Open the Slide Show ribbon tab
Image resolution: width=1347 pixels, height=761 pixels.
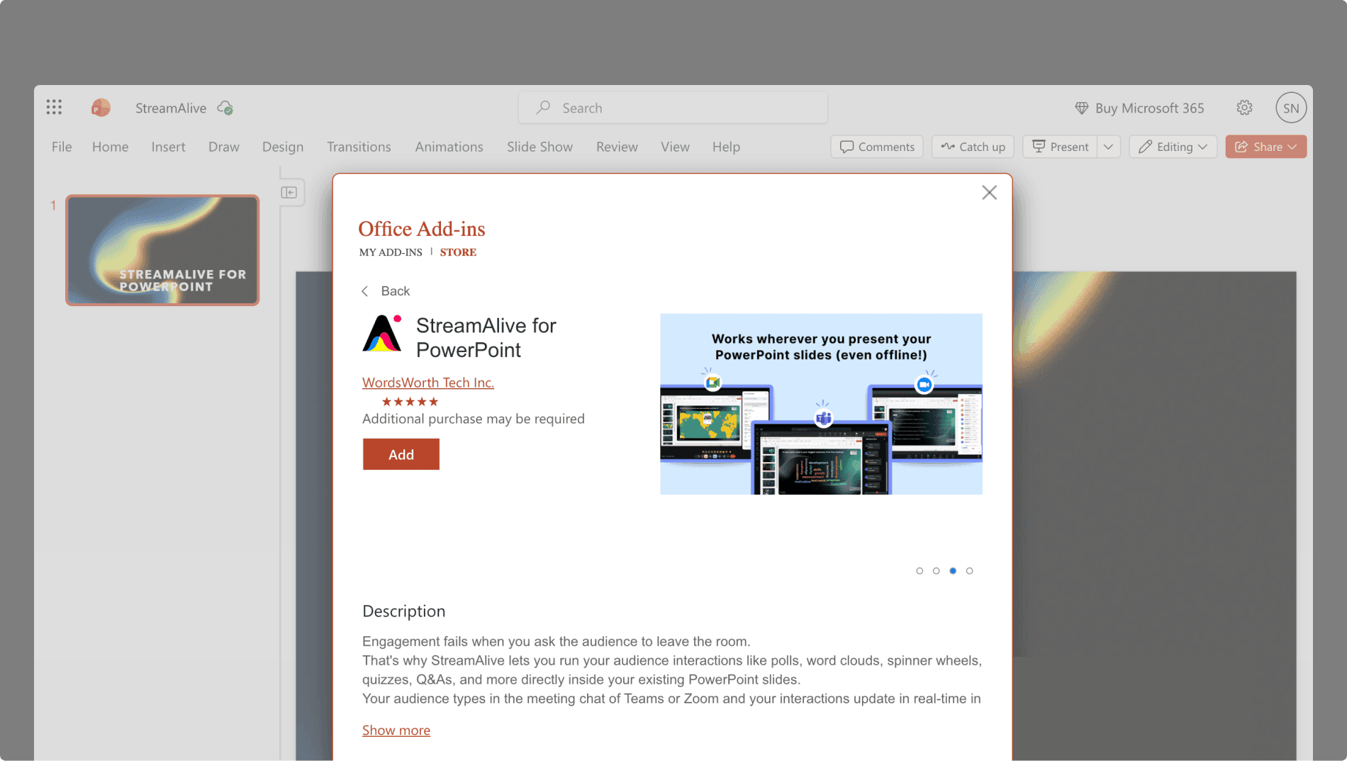[x=540, y=147]
